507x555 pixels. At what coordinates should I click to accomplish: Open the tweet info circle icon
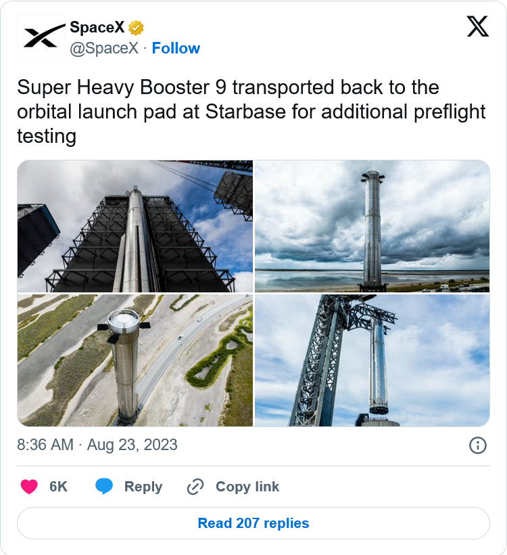(x=478, y=445)
